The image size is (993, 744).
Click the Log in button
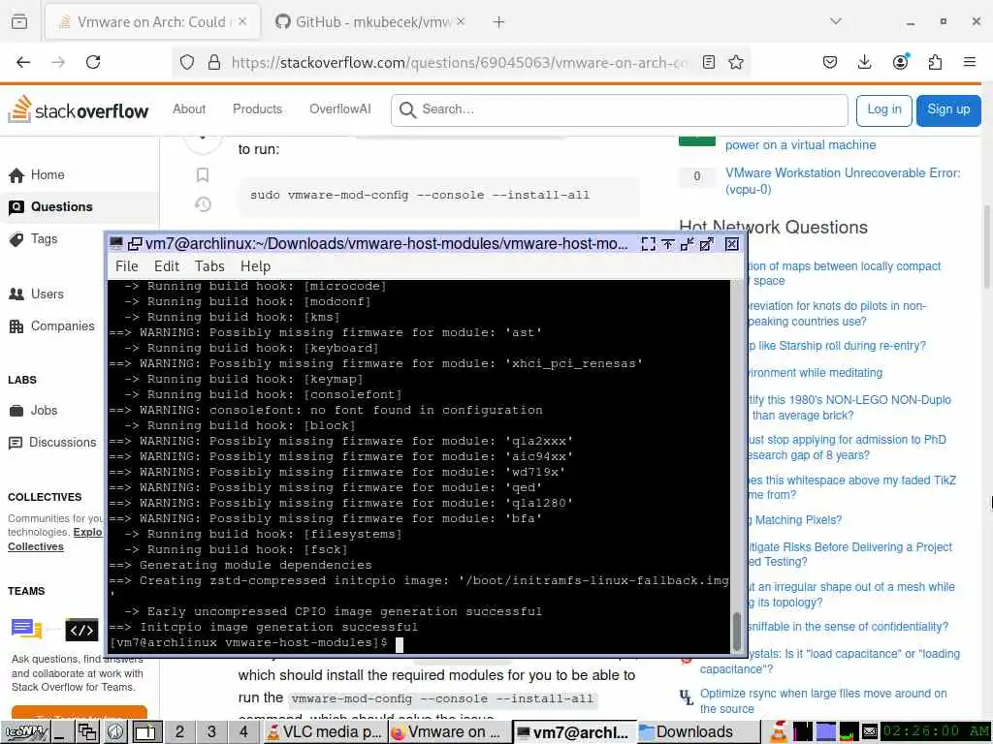884,110
